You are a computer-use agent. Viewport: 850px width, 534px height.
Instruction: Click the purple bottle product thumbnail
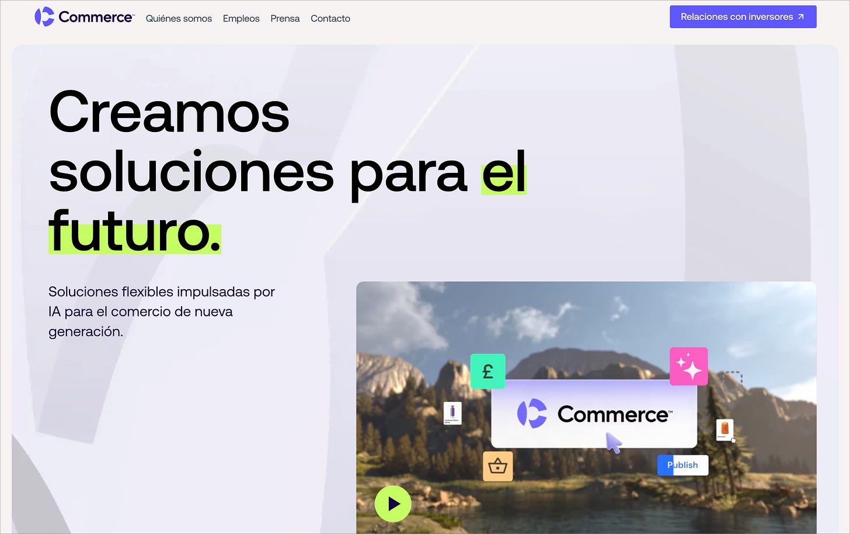click(x=452, y=413)
